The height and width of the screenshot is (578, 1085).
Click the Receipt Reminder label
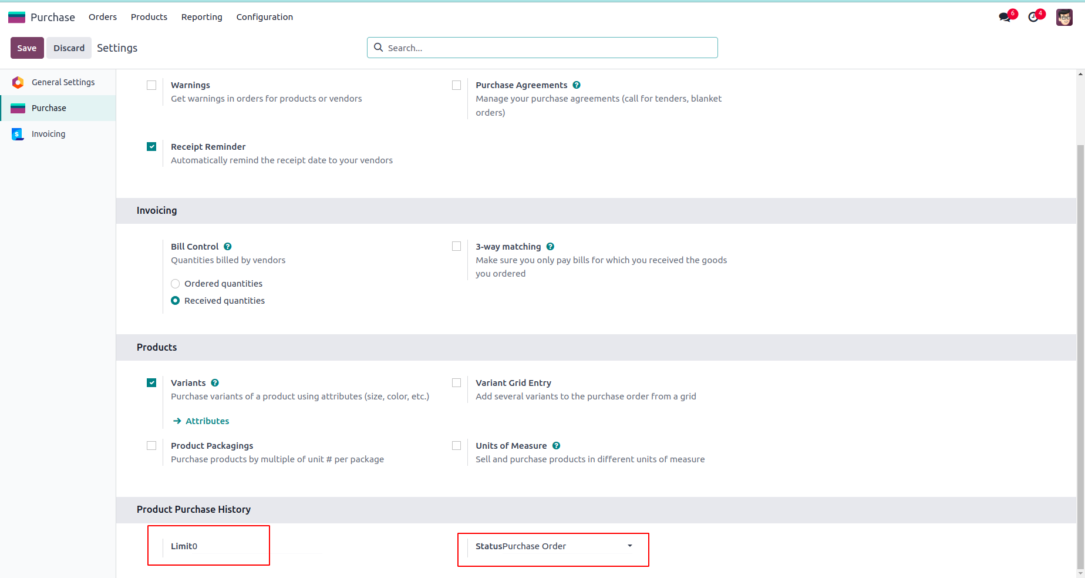click(208, 147)
